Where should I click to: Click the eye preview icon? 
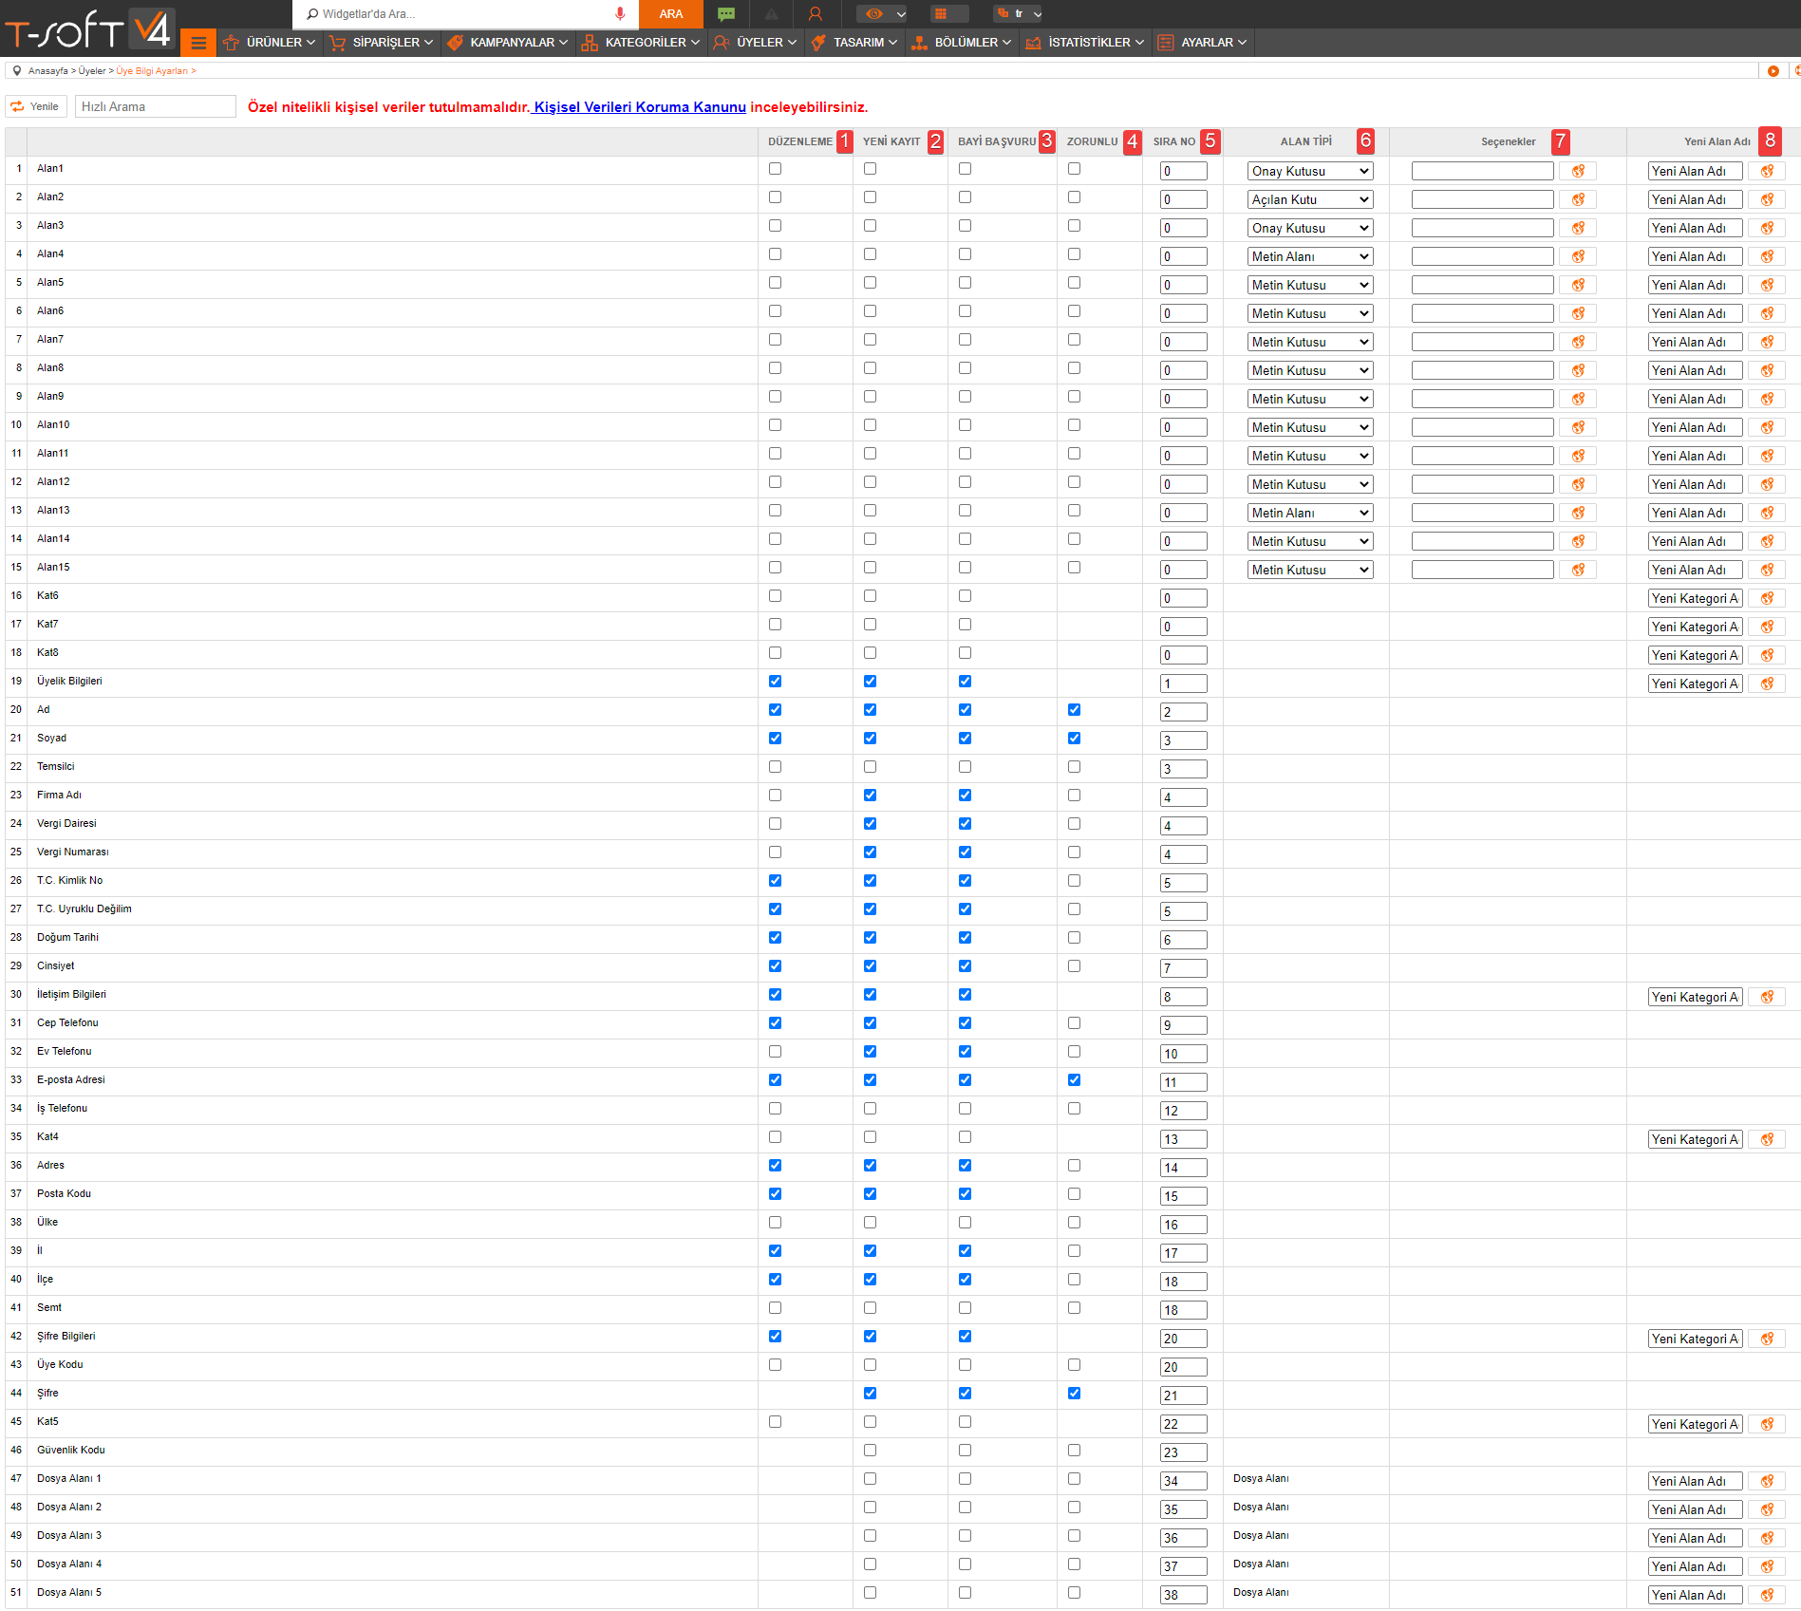(x=873, y=13)
